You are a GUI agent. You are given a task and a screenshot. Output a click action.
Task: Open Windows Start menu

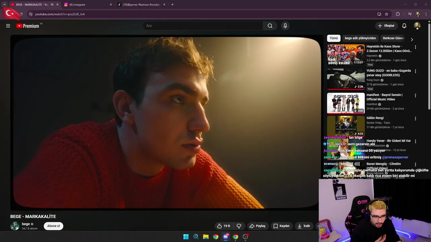pos(186,237)
